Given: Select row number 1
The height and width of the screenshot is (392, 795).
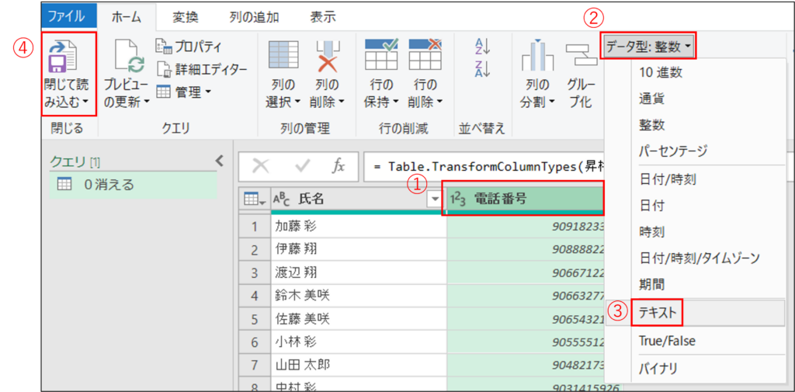Looking at the screenshot, I should (x=255, y=226).
